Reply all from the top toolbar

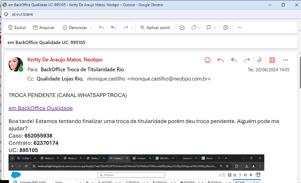click(113, 28)
